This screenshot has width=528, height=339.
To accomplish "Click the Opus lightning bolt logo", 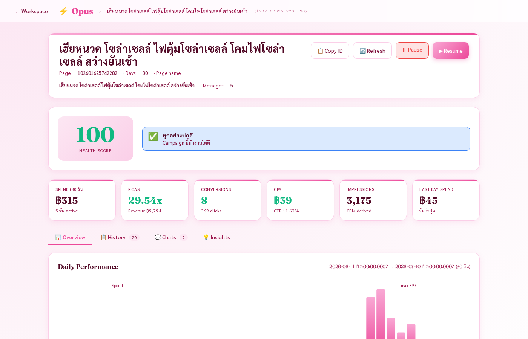I will click(x=63, y=11).
